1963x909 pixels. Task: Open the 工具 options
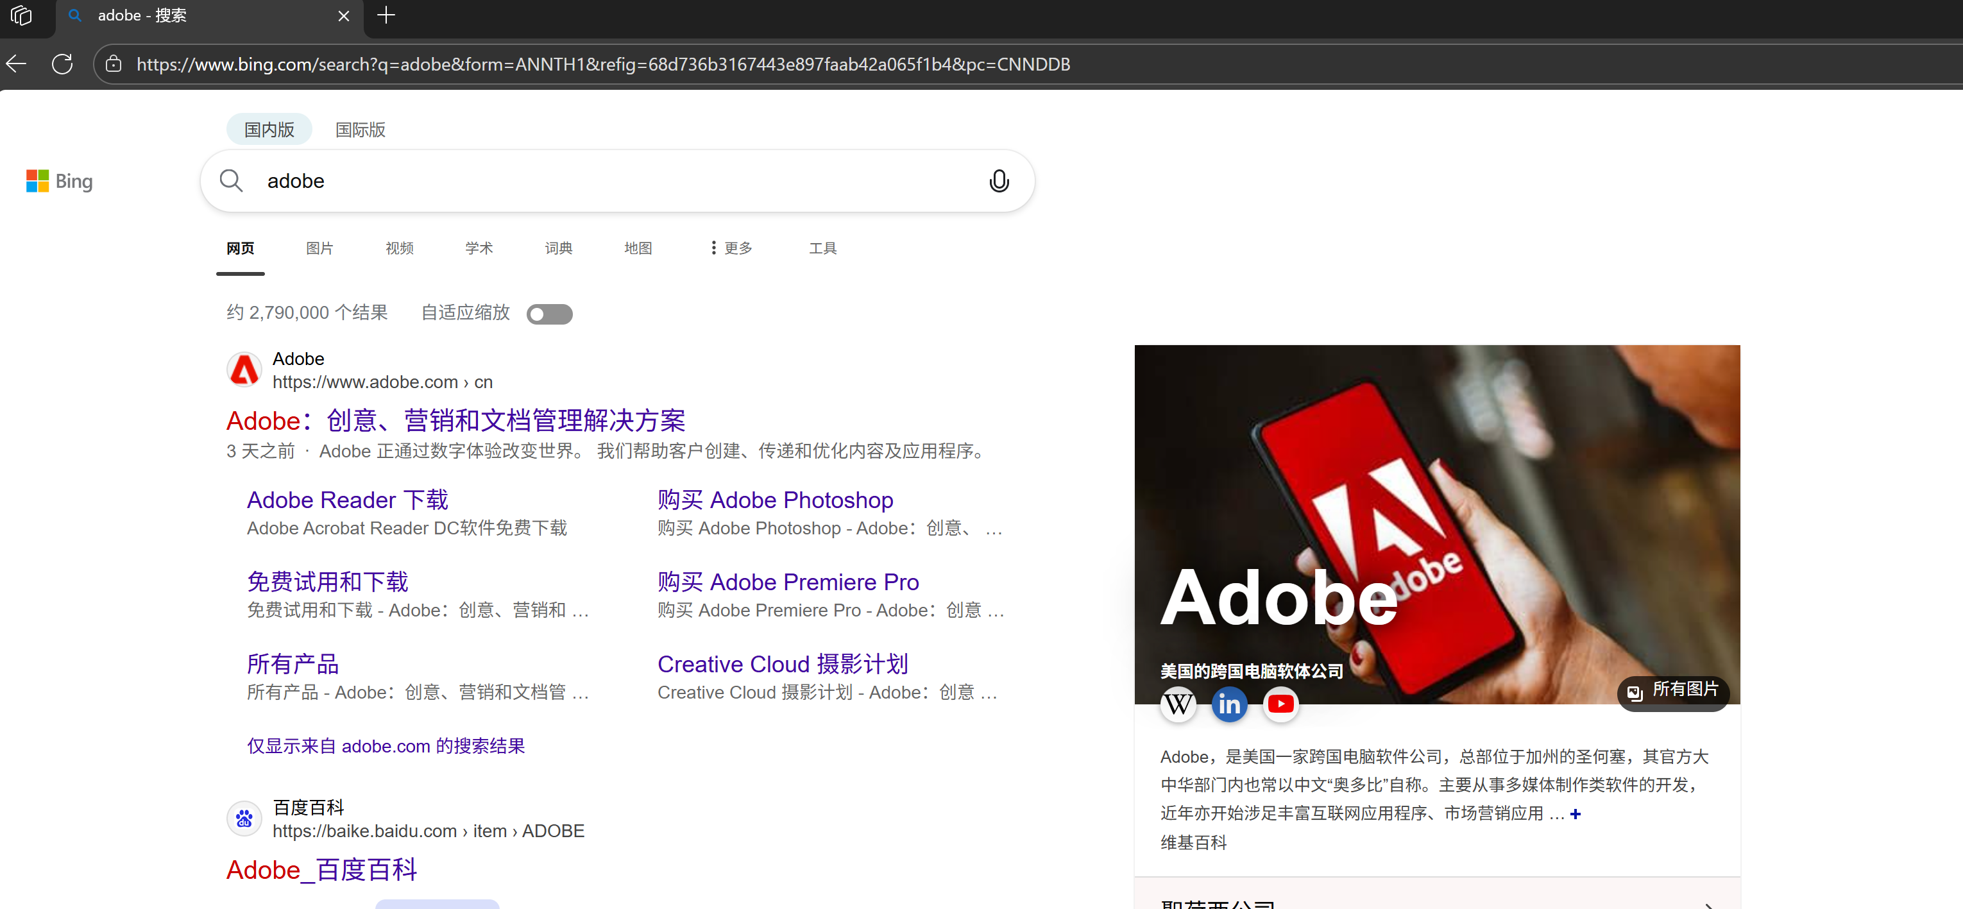(x=822, y=248)
